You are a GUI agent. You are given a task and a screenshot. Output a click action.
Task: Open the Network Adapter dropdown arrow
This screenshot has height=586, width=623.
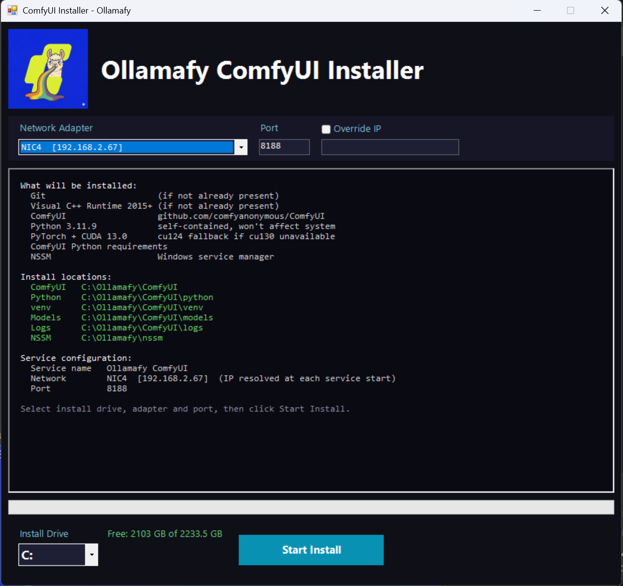(x=241, y=147)
